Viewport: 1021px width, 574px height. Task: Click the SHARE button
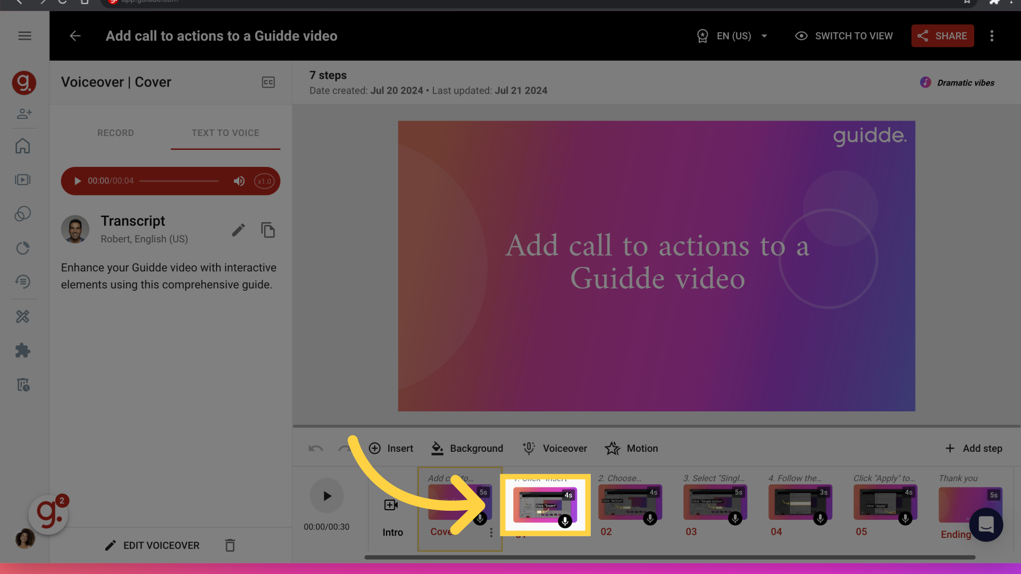click(942, 36)
